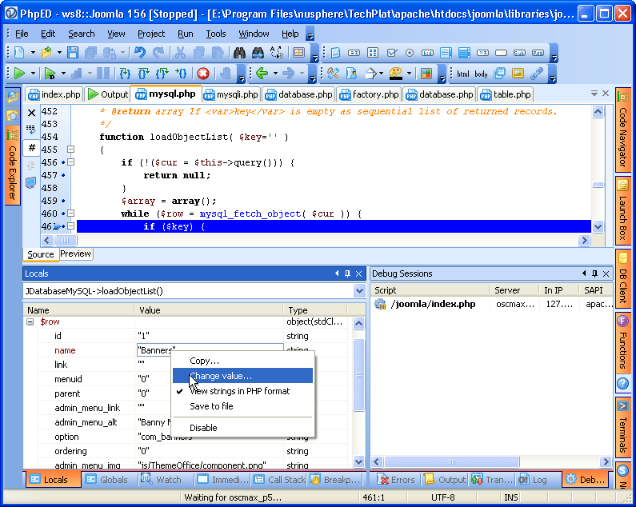Viewport: 636px width, 507px height.
Task: Collapse code fold at line 460
Action: tap(70, 214)
